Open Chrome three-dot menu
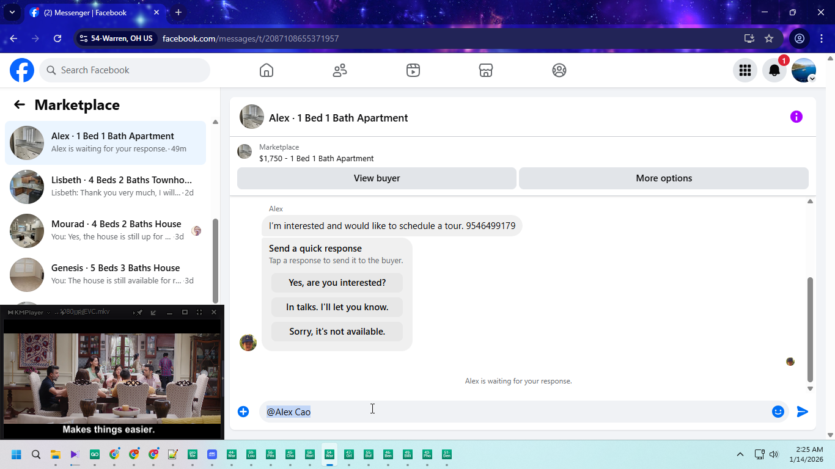This screenshot has width=835, height=469. point(822,38)
